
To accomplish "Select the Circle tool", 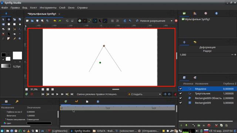I will (x=9, y=24).
